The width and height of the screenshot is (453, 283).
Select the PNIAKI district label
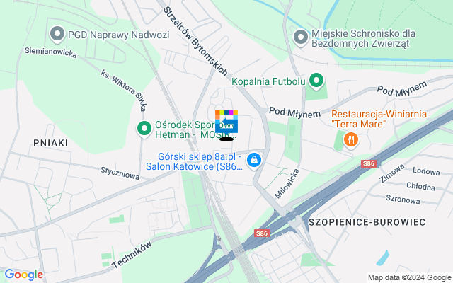coord(51,143)
